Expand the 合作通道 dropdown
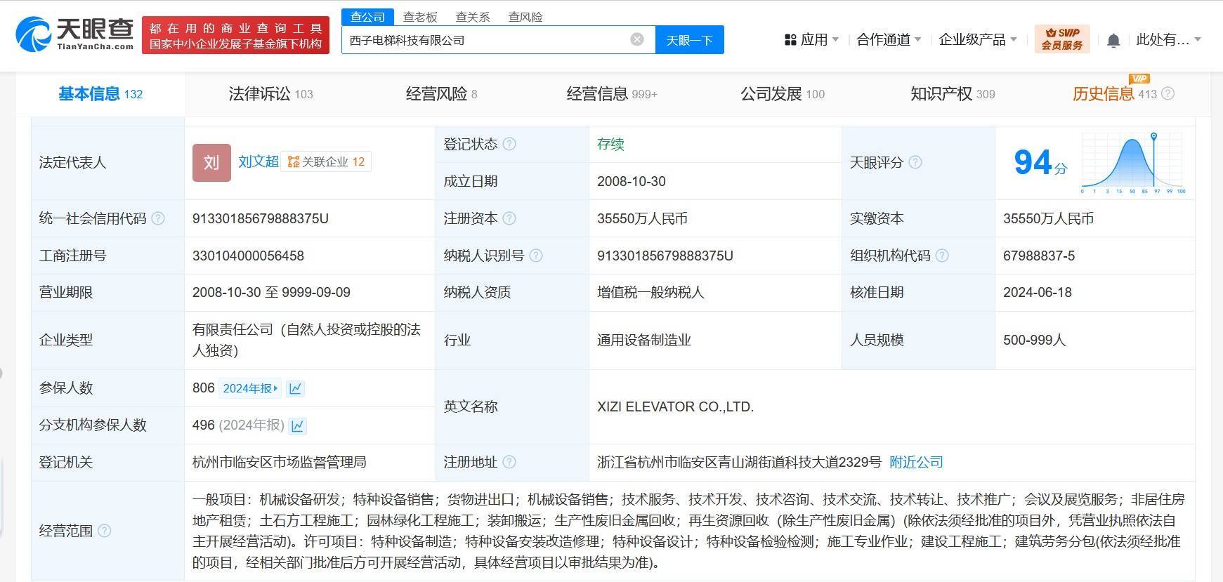 917,40
